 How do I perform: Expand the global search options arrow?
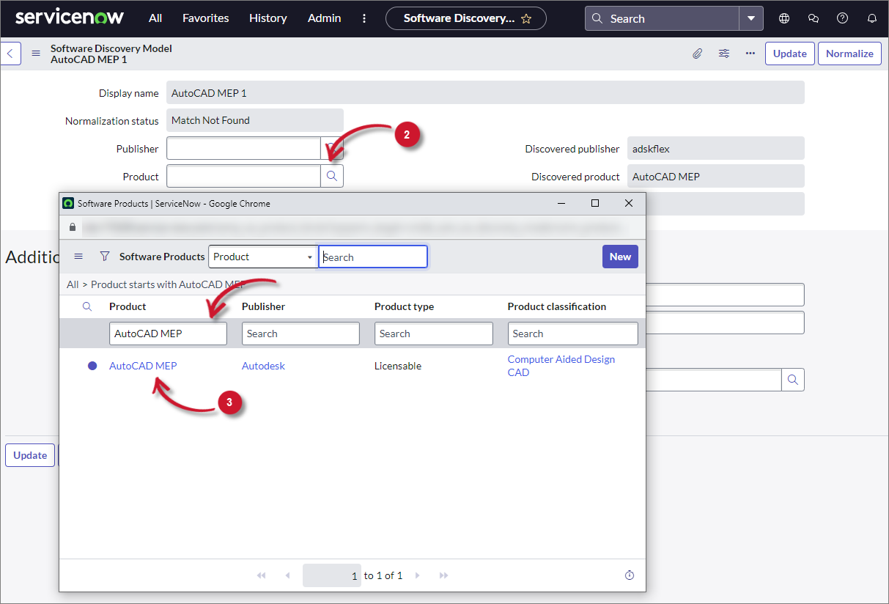751,18
